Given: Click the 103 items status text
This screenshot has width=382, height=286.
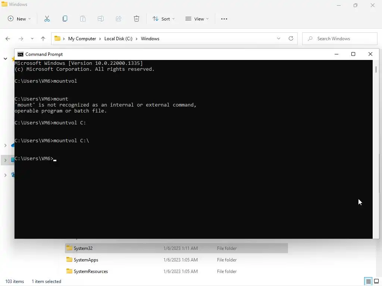Looking at the screenshot, I should tap(15, 282).
